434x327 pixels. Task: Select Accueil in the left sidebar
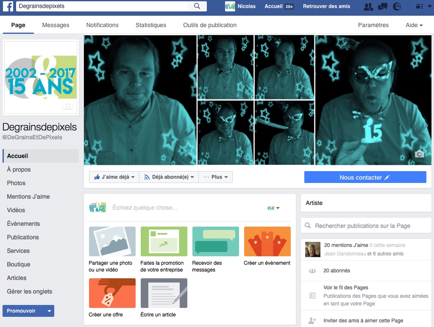pyautogui.click(x=41, y=156)
